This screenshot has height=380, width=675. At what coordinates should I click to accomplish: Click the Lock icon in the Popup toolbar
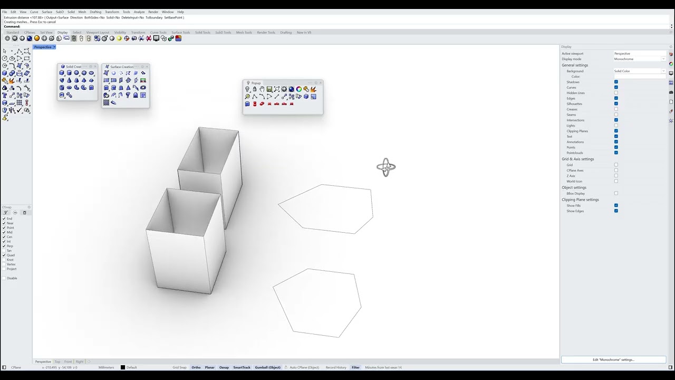(255, 89)
